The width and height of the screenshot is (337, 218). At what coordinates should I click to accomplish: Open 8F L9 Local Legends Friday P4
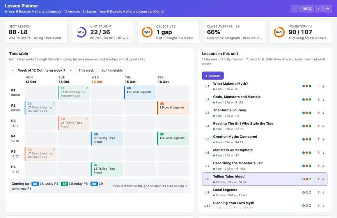[x=173, y=139]
